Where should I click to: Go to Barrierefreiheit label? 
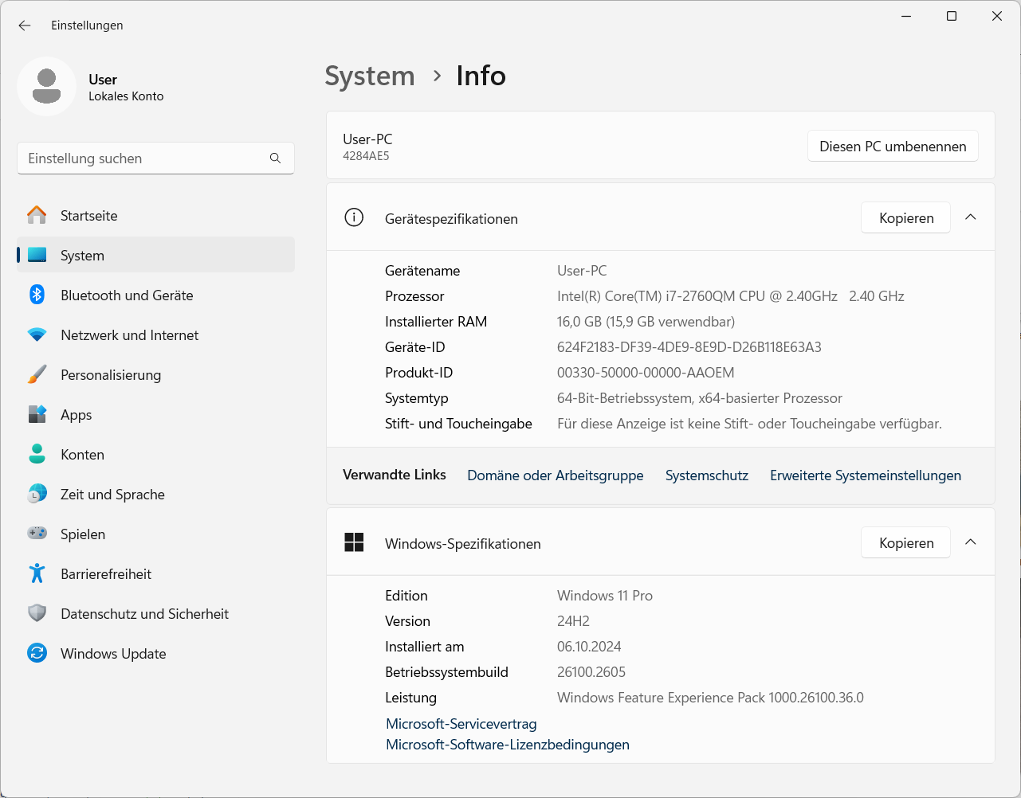click(106, 574)
